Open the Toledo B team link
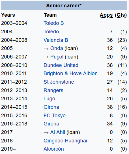 (x=54, y=23)
